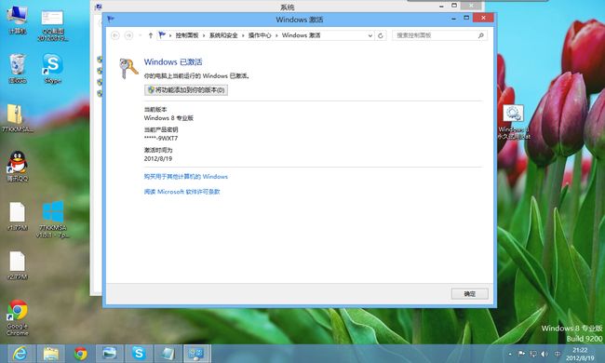Minimize the Windows 激活 window
The width and height of the screenshot is (605, 363).
(454, 18)
